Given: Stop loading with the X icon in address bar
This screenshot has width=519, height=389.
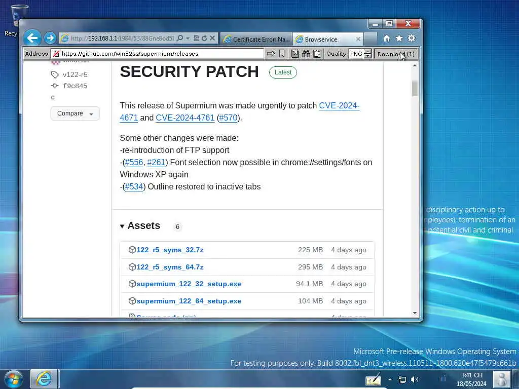Looking at the screenshot, I should (x=212, y=38).
